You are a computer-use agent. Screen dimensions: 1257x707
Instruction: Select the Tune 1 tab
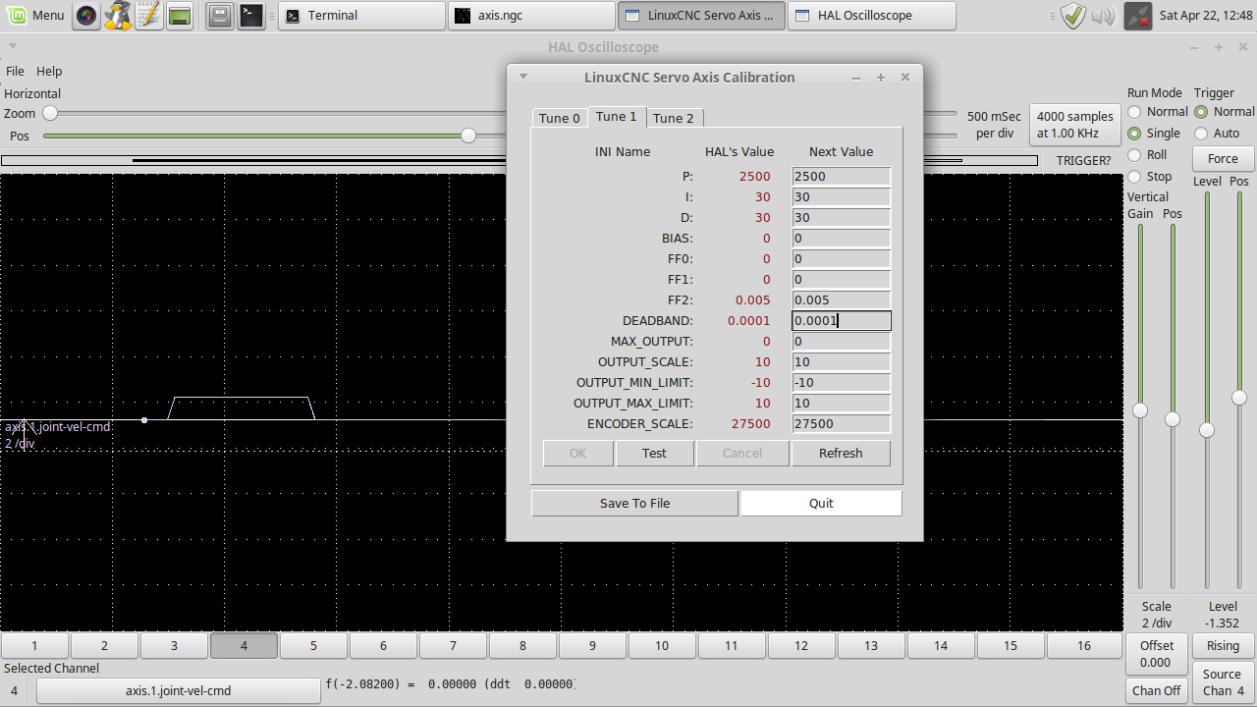pyautogui.click(x=616, y=116)
